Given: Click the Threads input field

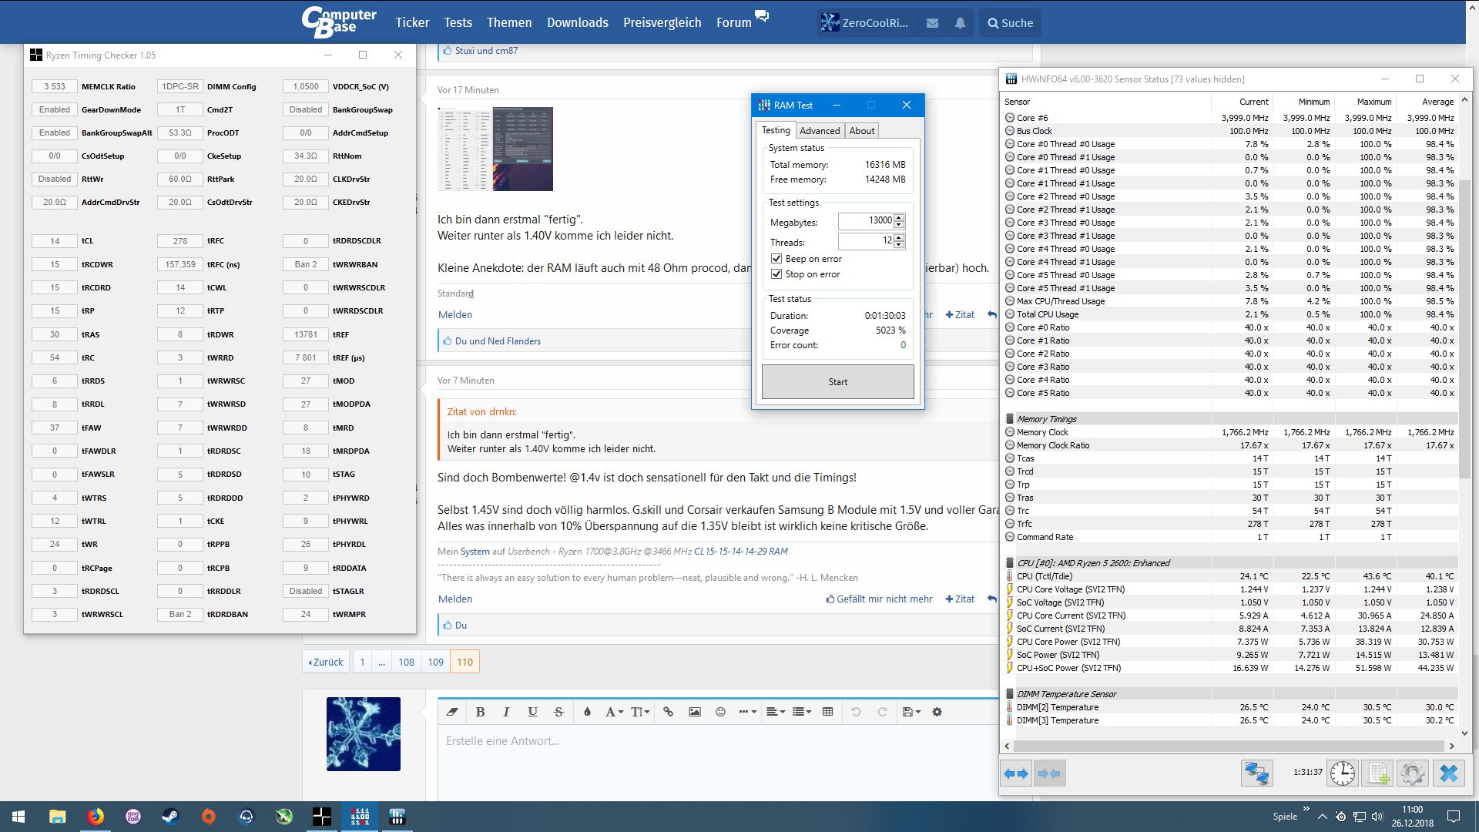Looking at the screenshot, I should [866, 242].
